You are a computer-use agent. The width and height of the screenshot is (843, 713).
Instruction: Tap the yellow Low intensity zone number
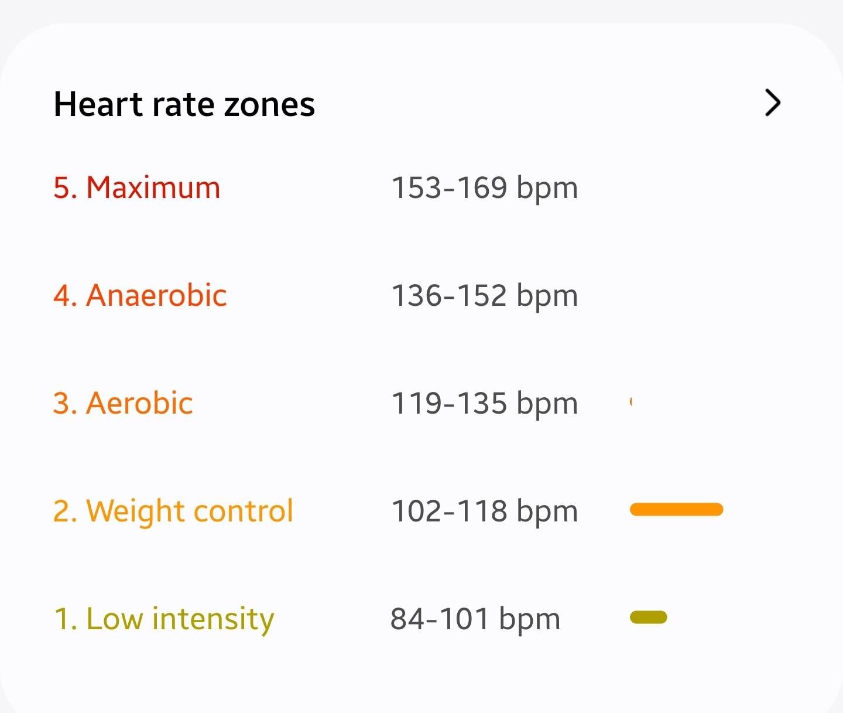(x=62, y=618)
